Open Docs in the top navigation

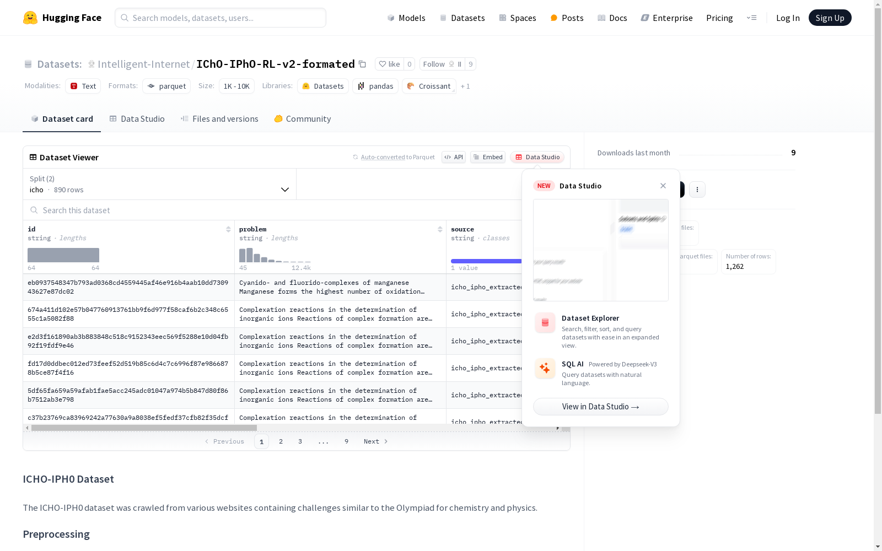pos(612,18)
